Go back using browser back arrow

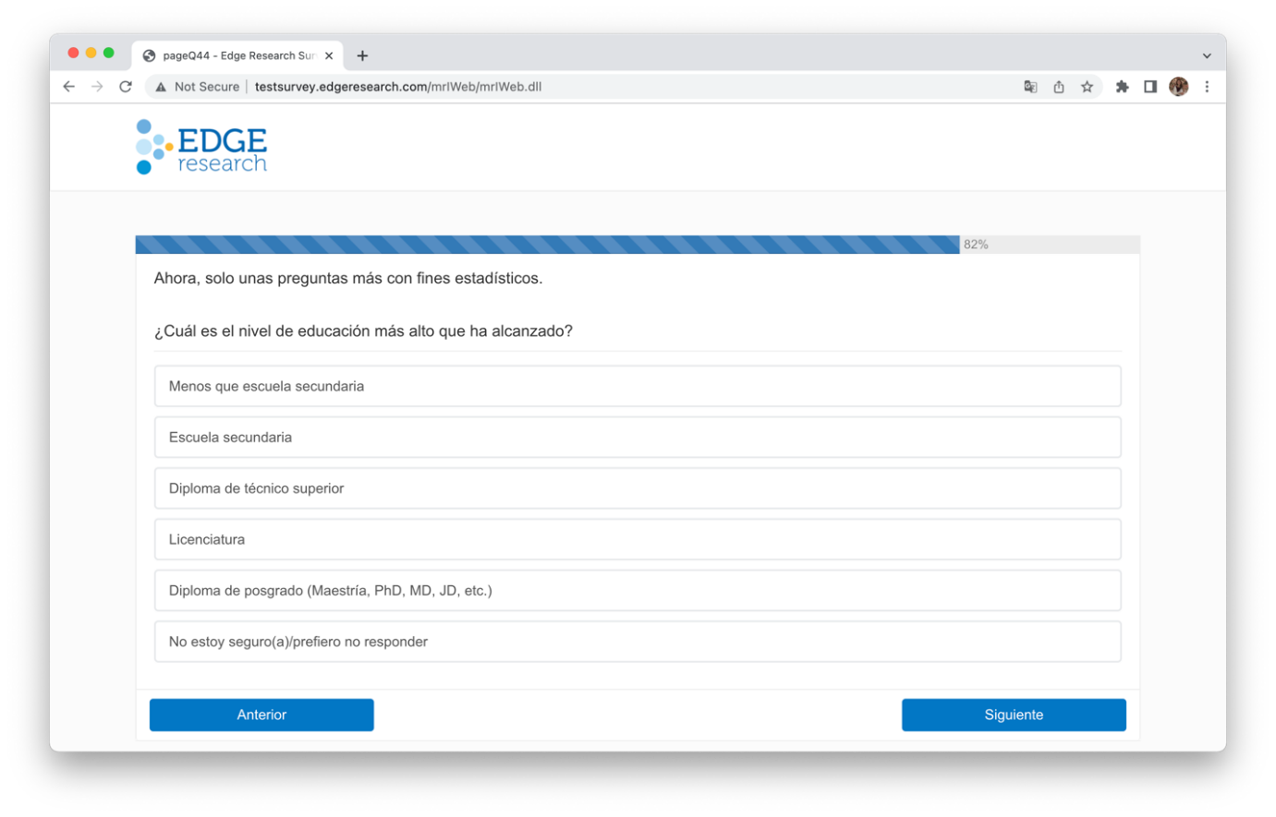click(x=68, y=87)
